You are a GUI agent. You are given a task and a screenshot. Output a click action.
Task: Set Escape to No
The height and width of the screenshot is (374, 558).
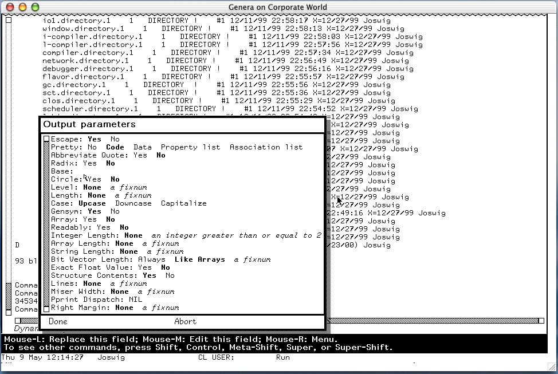tap(115, 139)
